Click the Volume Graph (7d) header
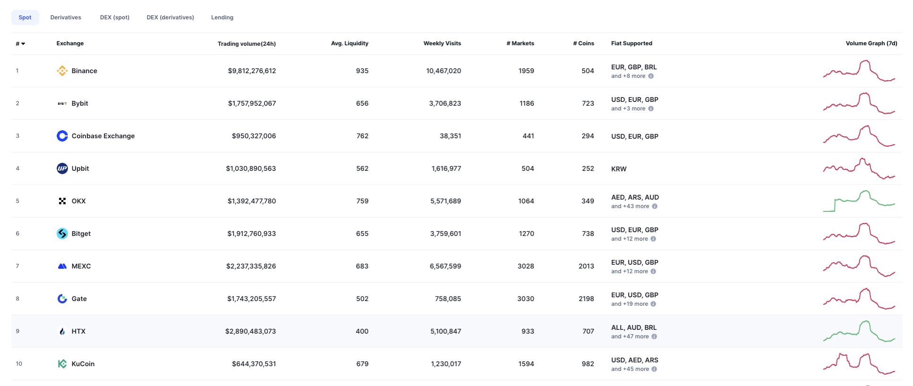The height and width of the screenshot is (386, 913). [x=871, y=43]
